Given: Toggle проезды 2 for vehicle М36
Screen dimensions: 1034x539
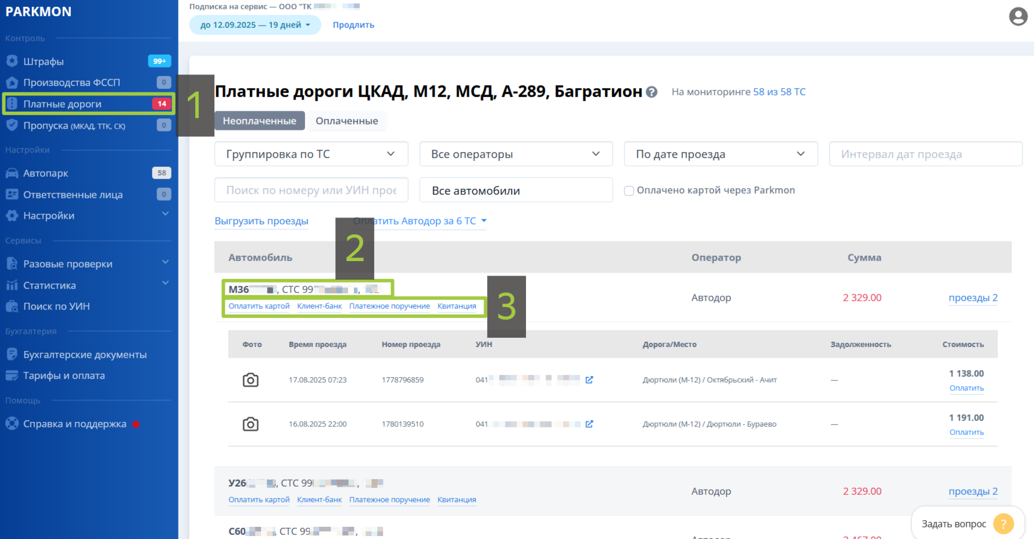Looking at the screenshot, I should tap(973, 298).
